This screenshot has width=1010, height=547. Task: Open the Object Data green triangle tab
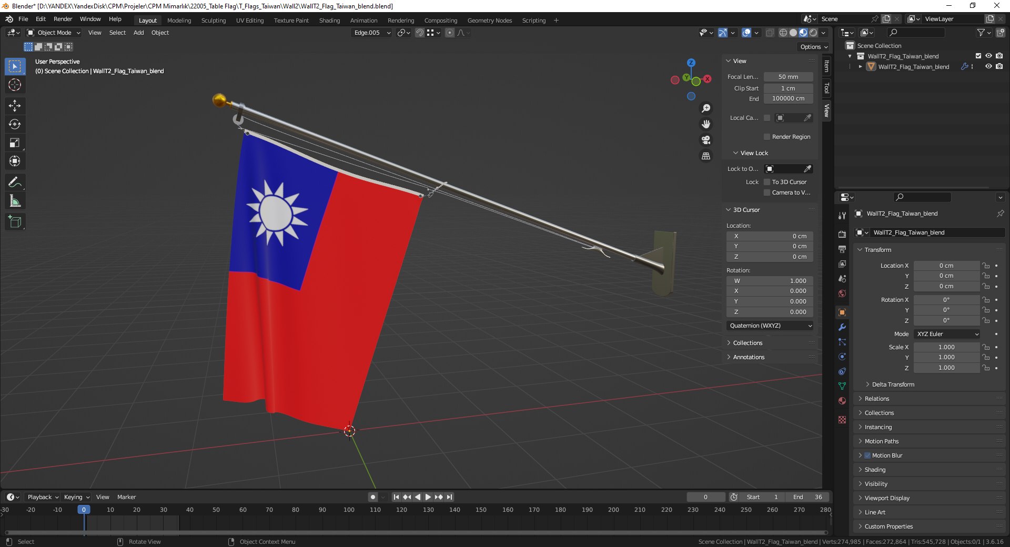(x=842, y=386)
